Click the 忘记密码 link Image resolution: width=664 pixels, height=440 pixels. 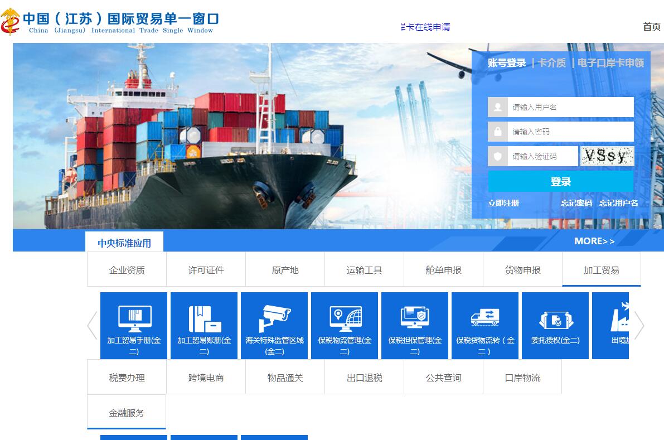click(576, 203)
